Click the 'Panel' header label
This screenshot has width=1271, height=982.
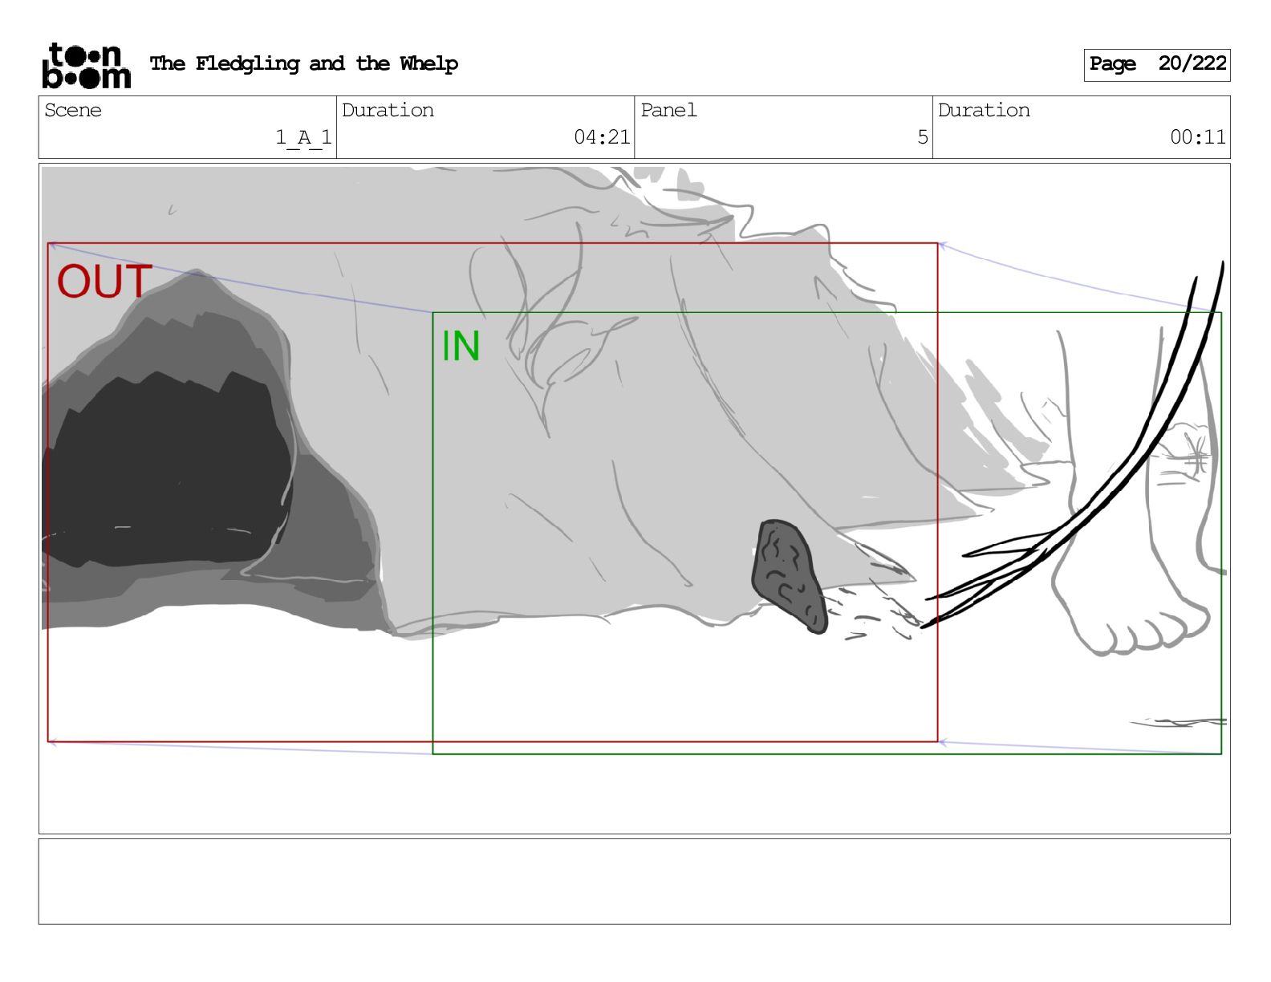pyautogui.click(x=668, y=110)
